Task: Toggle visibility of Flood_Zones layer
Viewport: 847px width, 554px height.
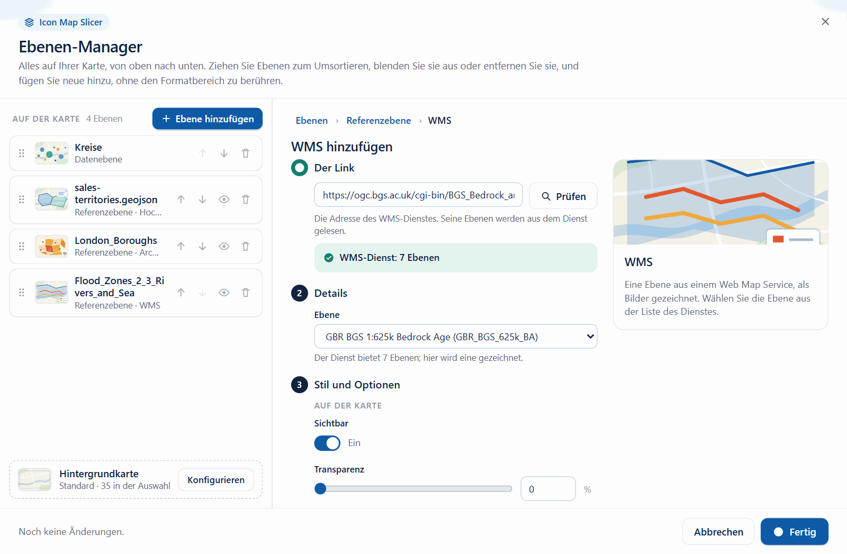Action: pyautogui.click(x=224, y=293)
